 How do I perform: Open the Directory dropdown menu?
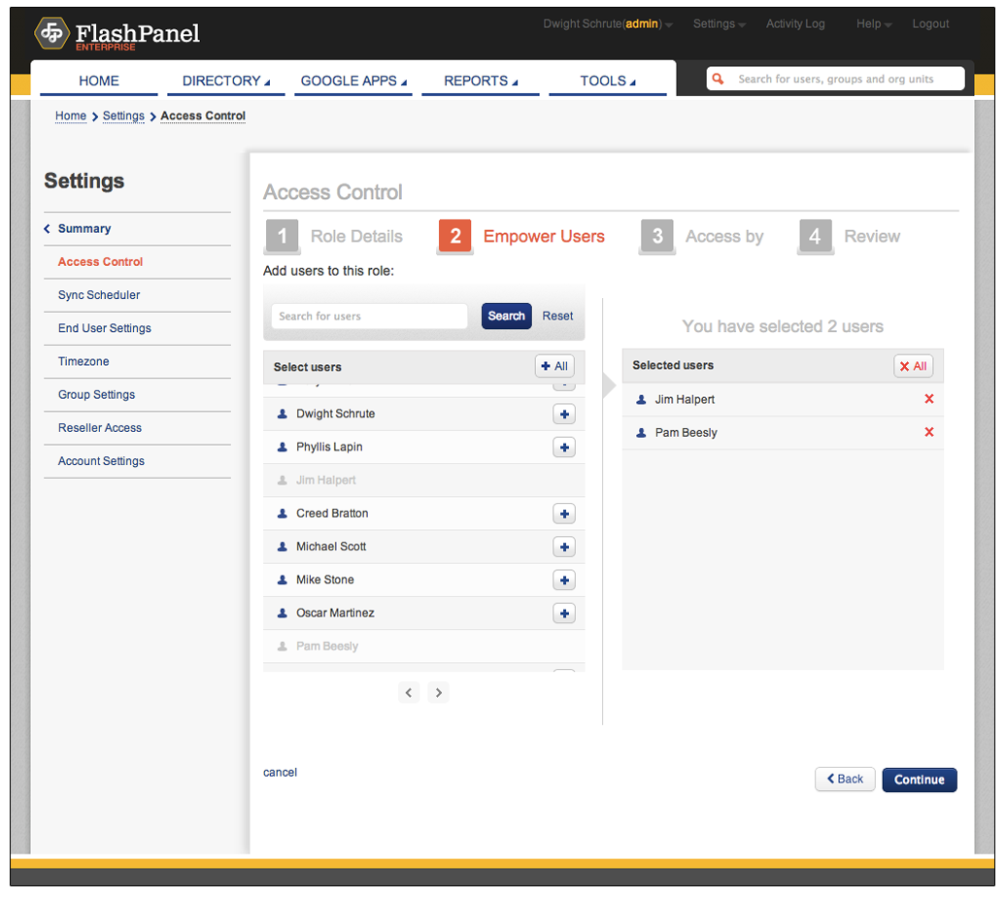pos(225,81)
